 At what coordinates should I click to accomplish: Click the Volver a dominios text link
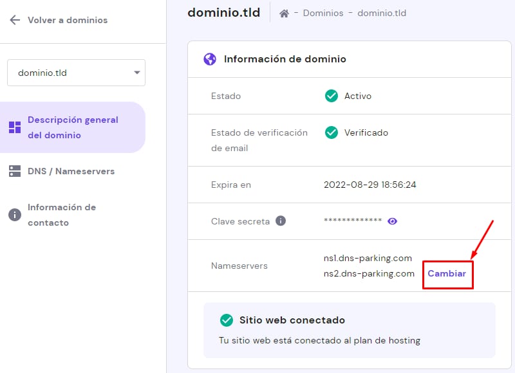pos(68,20)
